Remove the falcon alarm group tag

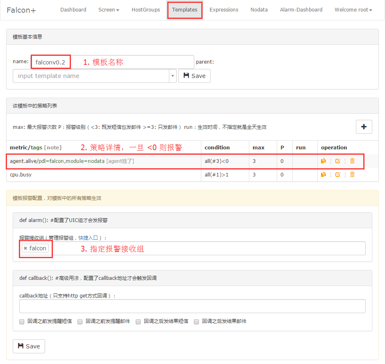[x=25, y=248]
